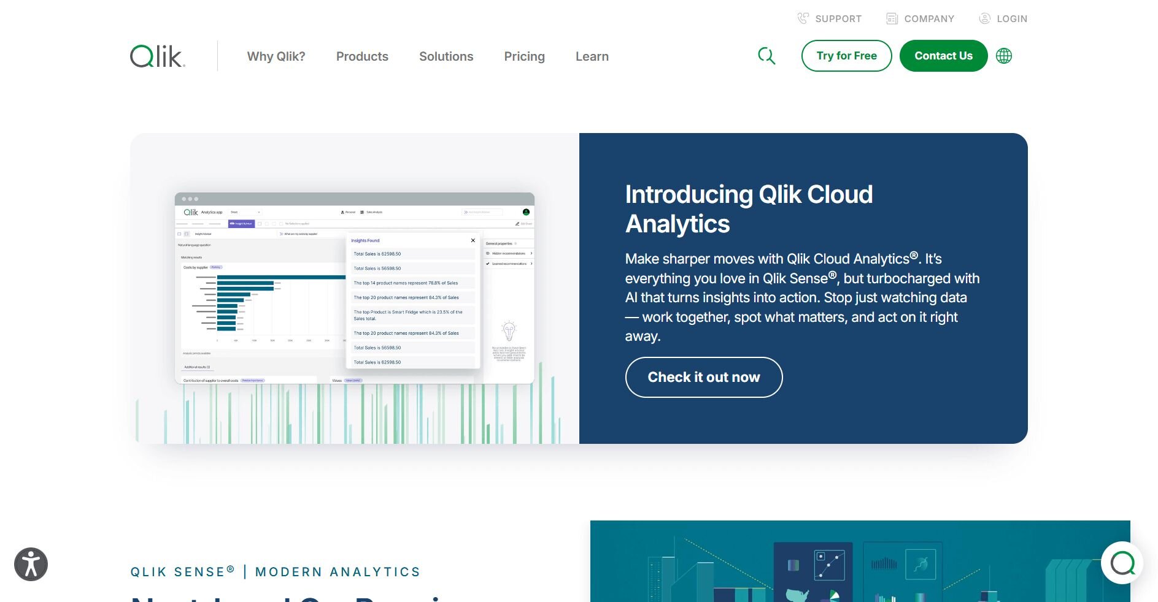This screenshot has height=602, width=1158.
Task: Open the accessibility options icon
Action: click(x=31, y=564)
